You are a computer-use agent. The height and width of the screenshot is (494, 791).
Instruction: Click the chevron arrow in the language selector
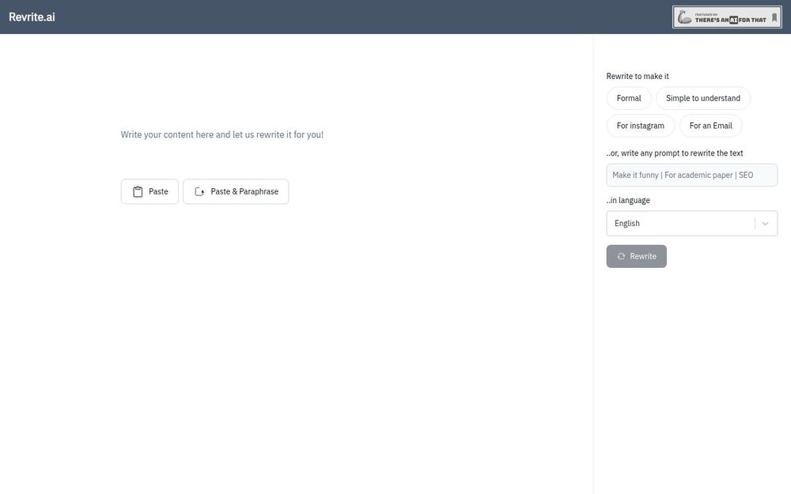pos(765,224)
